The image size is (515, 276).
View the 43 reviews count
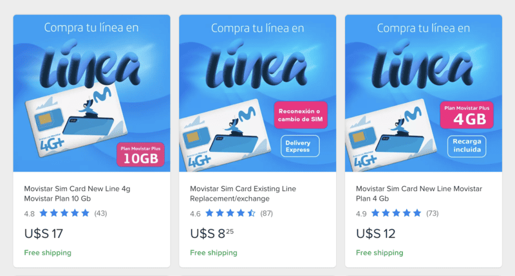(100, 214)
